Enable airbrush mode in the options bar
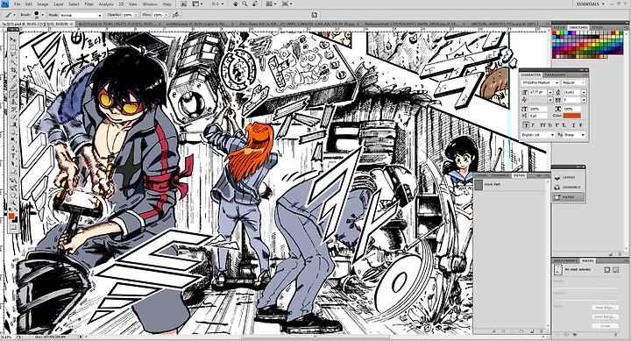Screen dimensions: 631x341 tap(175, 15)
